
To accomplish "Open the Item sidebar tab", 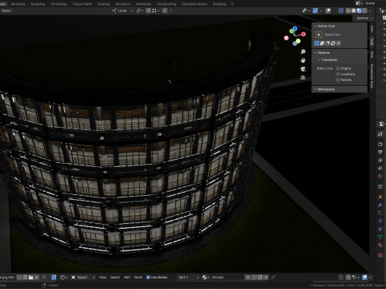I will (x=372, y=29).
